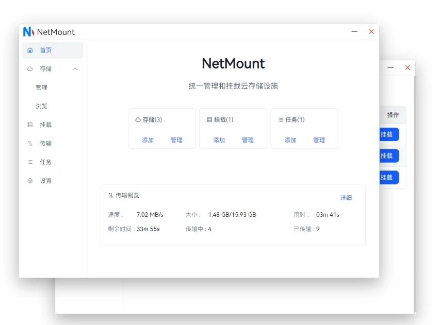Click 添加 link in the 任务 card
440x325 pixels.
290,140
